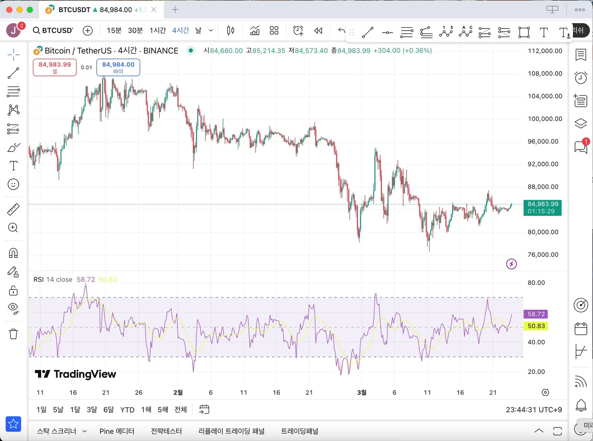The height and width of the screenshot is (441, 593).
Task: Toggle the lightning quick action button
Action: (x=511, y=264)
